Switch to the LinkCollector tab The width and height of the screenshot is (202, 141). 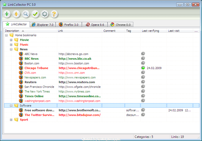[16, 24]
